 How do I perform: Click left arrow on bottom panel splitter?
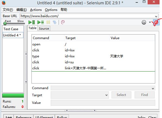(67, 111)
